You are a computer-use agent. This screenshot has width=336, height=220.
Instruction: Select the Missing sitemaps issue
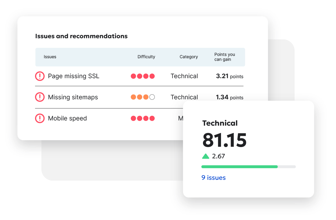point(73,97)
